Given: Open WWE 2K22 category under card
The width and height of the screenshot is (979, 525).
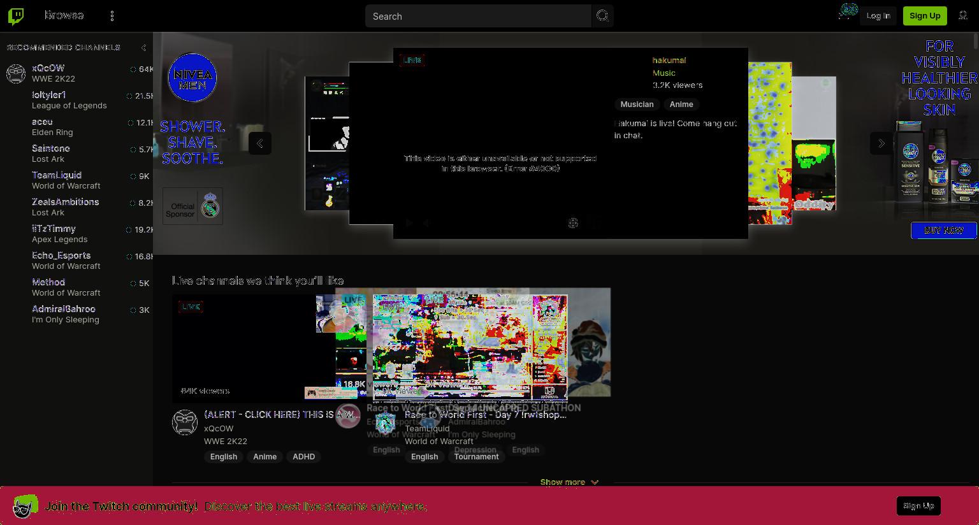Looking at the screenshot, I should point(226,441).
